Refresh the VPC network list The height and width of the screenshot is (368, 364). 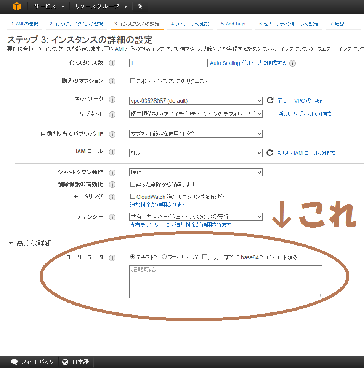270,100
